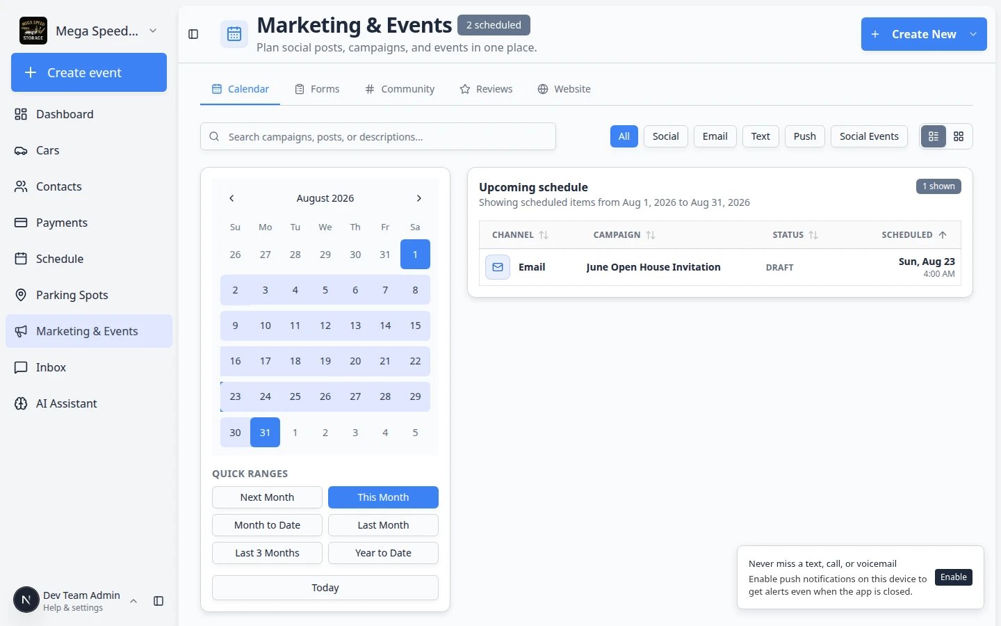Go to previous month in calendar

pos(231,198)
